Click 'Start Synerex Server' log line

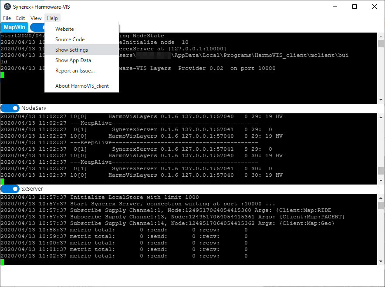click(x=138, y=204)
